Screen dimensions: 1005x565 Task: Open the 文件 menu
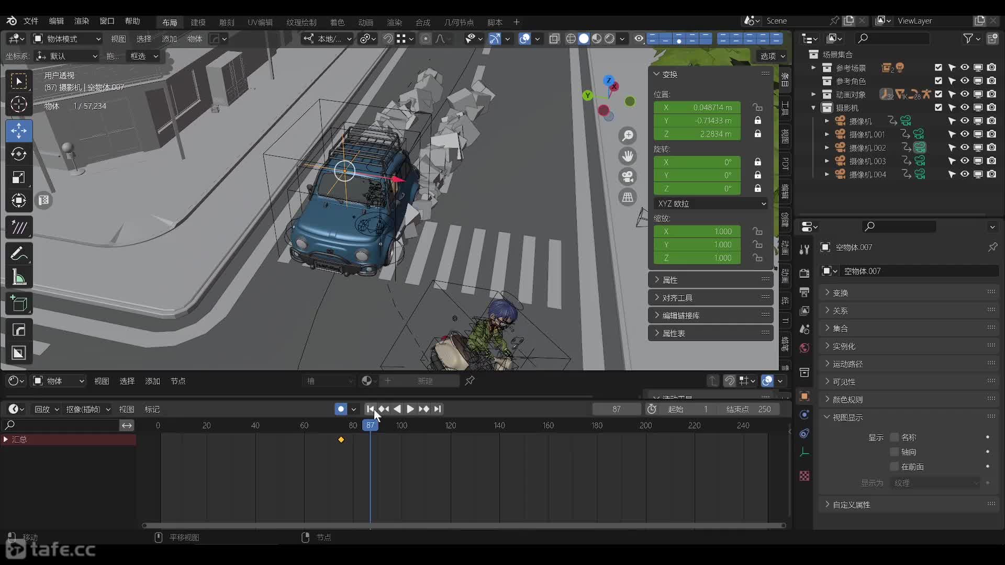tap(31, 21)
